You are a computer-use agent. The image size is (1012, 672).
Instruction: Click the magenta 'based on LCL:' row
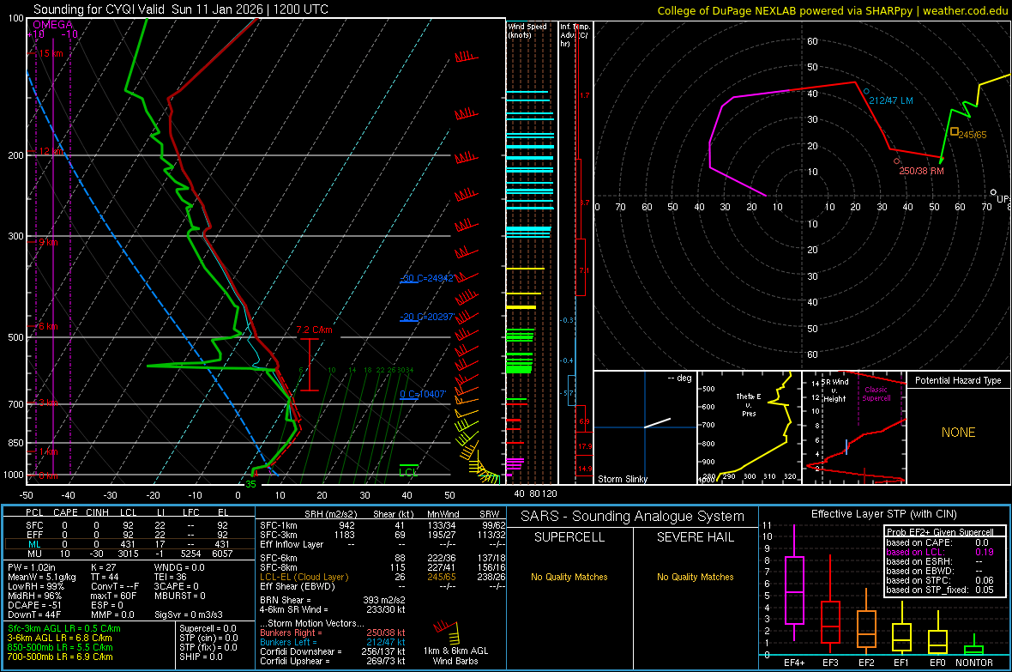point(940,552)
